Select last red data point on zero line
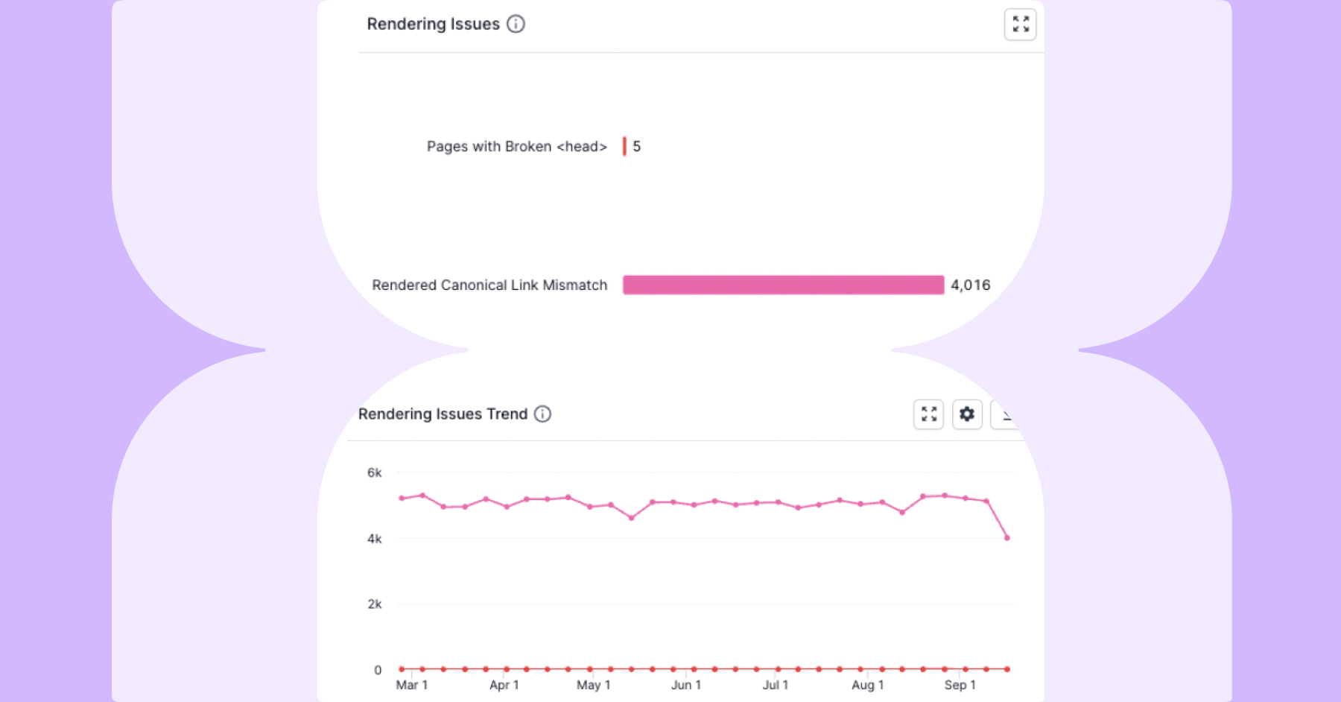Image resolution: width=1341 pixels, height=702 pixels. pos(1007,669)
